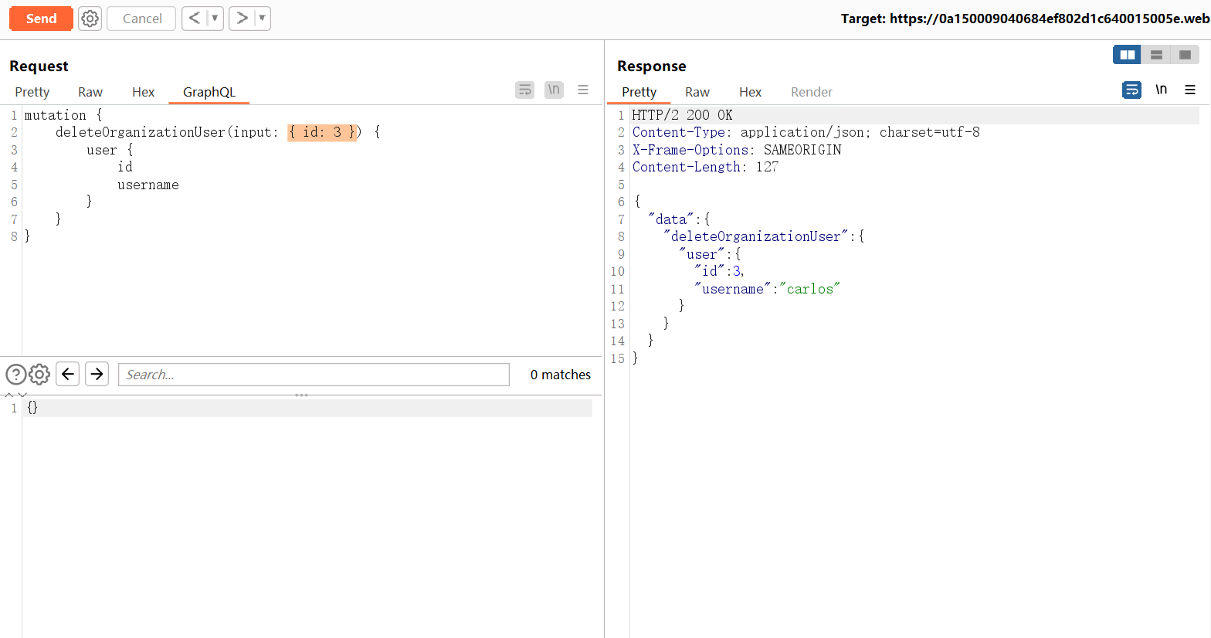Viewport: 1211px width, 638px height.
Task: Expand the history back dropdown arrow
Action: [x=215, y=19]
